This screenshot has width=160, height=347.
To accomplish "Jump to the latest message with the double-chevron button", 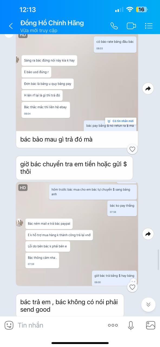I will click(148, 304).
